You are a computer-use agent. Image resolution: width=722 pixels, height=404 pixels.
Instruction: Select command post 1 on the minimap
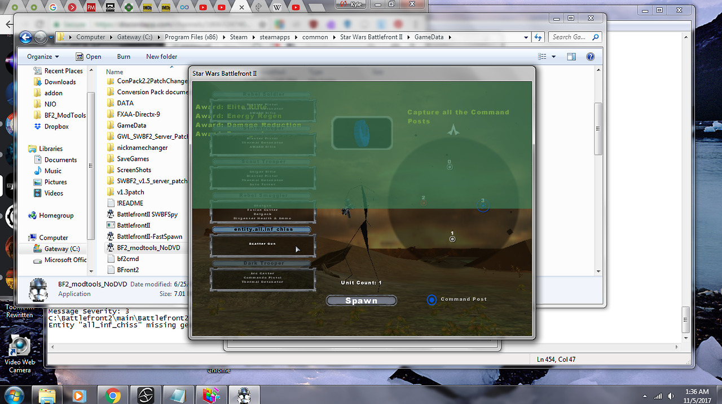452,239
